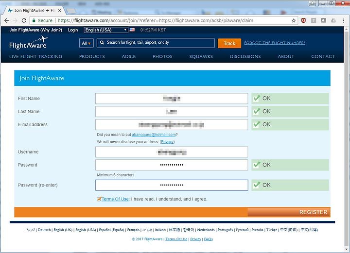Open the ABOUT menu
Image resolution: width=350 pixels, height=253 pixels.
(x=286, y=57)
